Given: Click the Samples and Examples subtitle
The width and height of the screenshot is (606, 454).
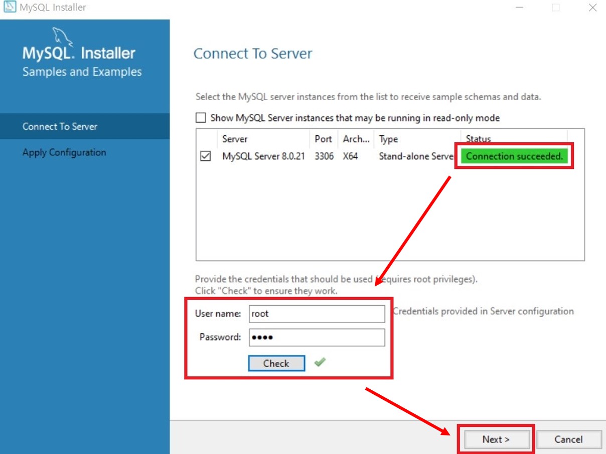Looking at the screenshot, I should [82, 72].
